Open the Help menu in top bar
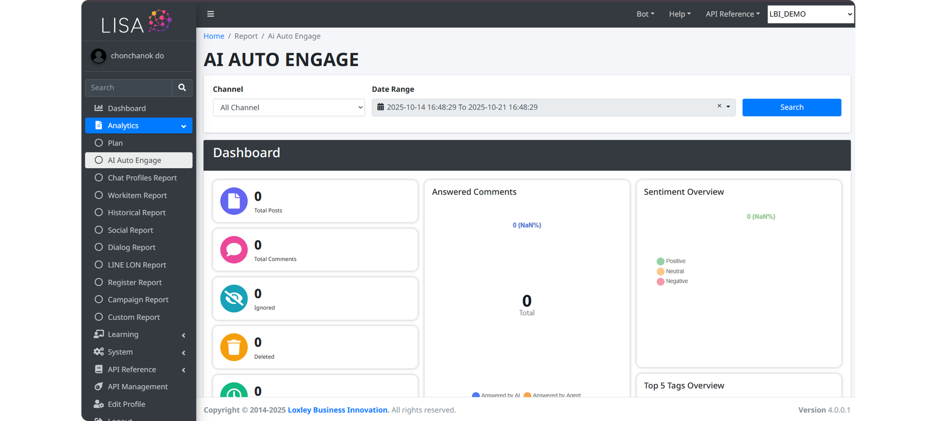 (x=680, y=14)
